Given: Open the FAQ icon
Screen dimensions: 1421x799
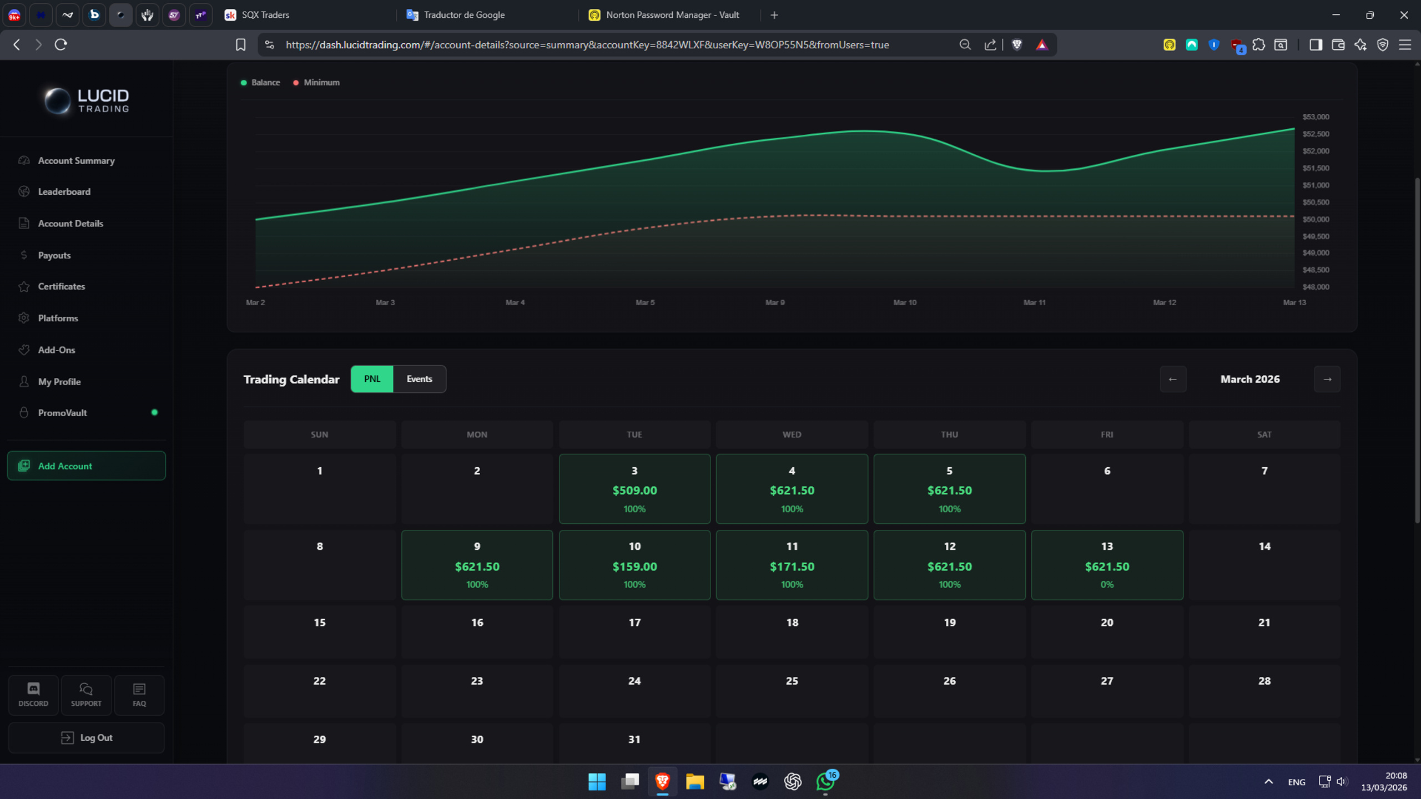Looking at the screenshot, I should pos(139,695).
